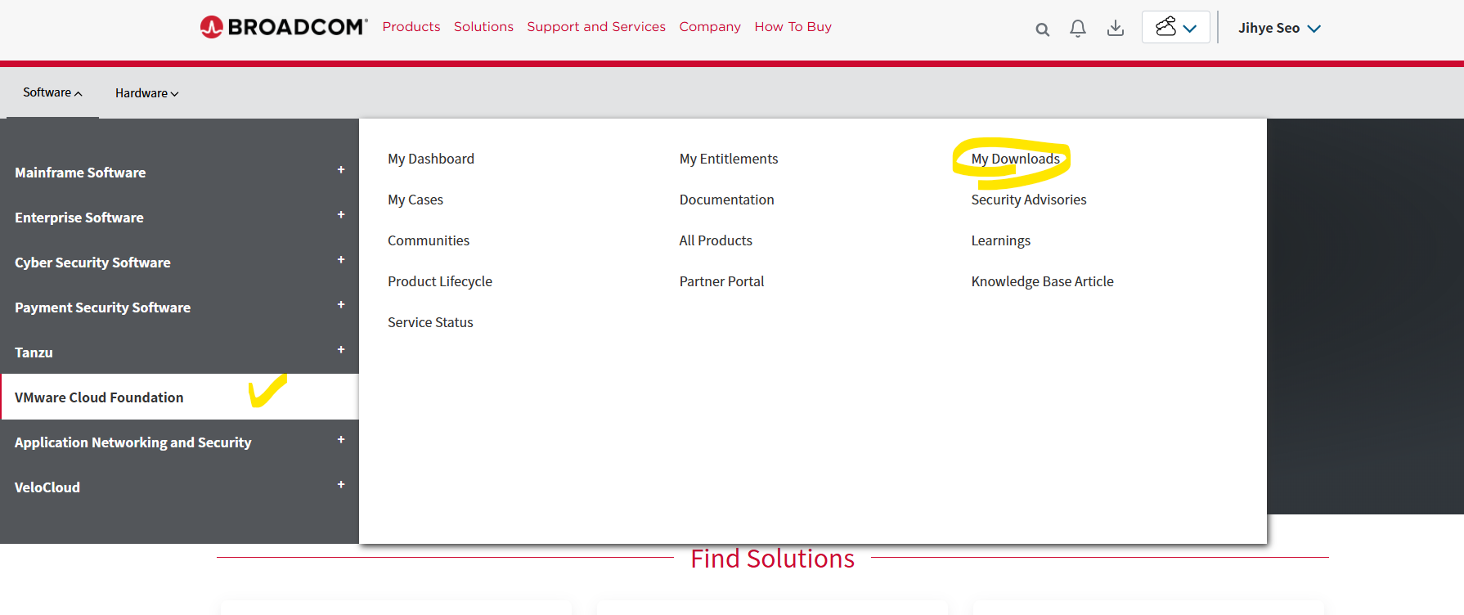
Task: Open Communities link
Action: (x=429, y=240)
